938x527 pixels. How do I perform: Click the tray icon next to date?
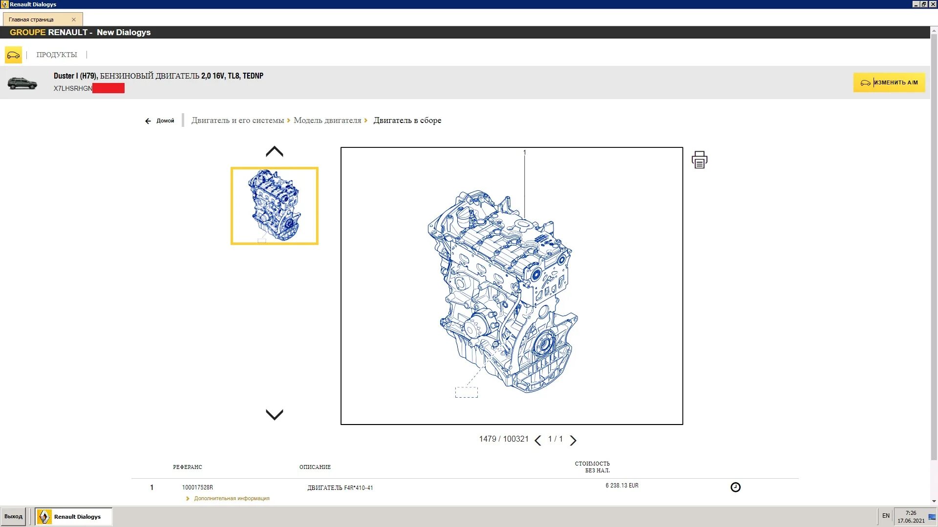click(x=932, y=517)
